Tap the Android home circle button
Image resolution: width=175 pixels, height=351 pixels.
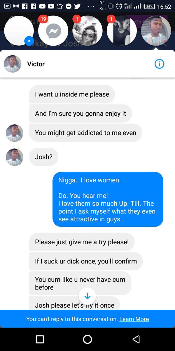coord(87,339)
